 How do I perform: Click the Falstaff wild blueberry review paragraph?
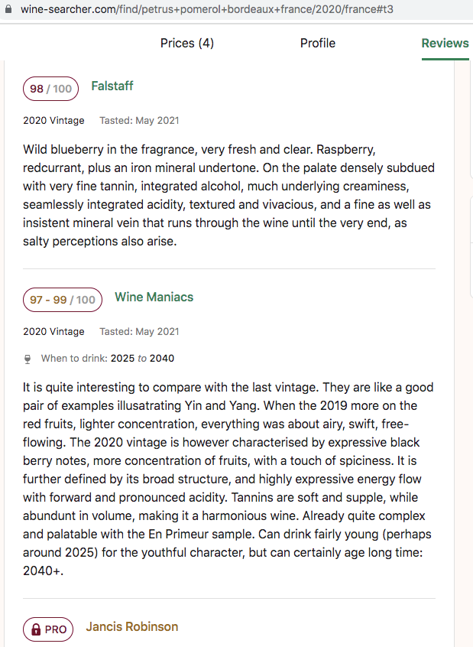click(x=228, y=194)
